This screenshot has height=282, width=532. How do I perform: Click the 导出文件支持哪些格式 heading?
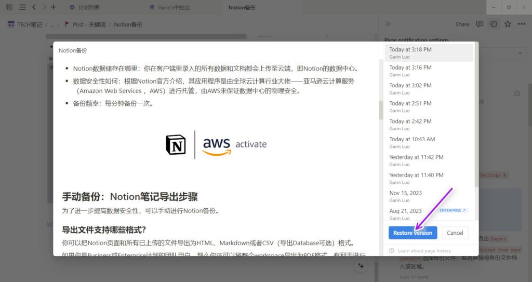pos(104,230)
